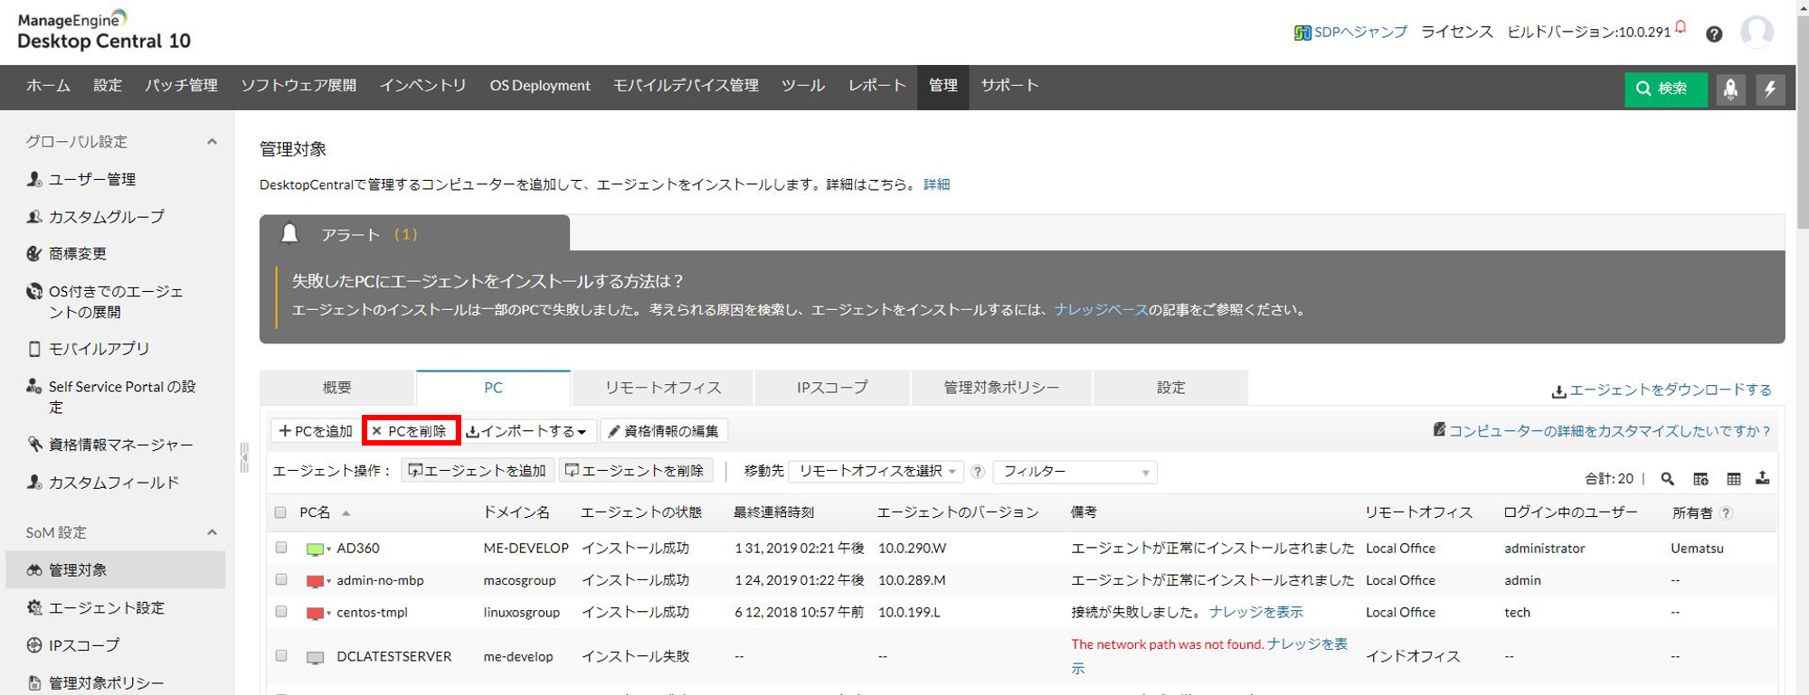This screenshot has height=695, width=1809.
Task: Click the table search magnifier icon
Action: click(1667, 478)
